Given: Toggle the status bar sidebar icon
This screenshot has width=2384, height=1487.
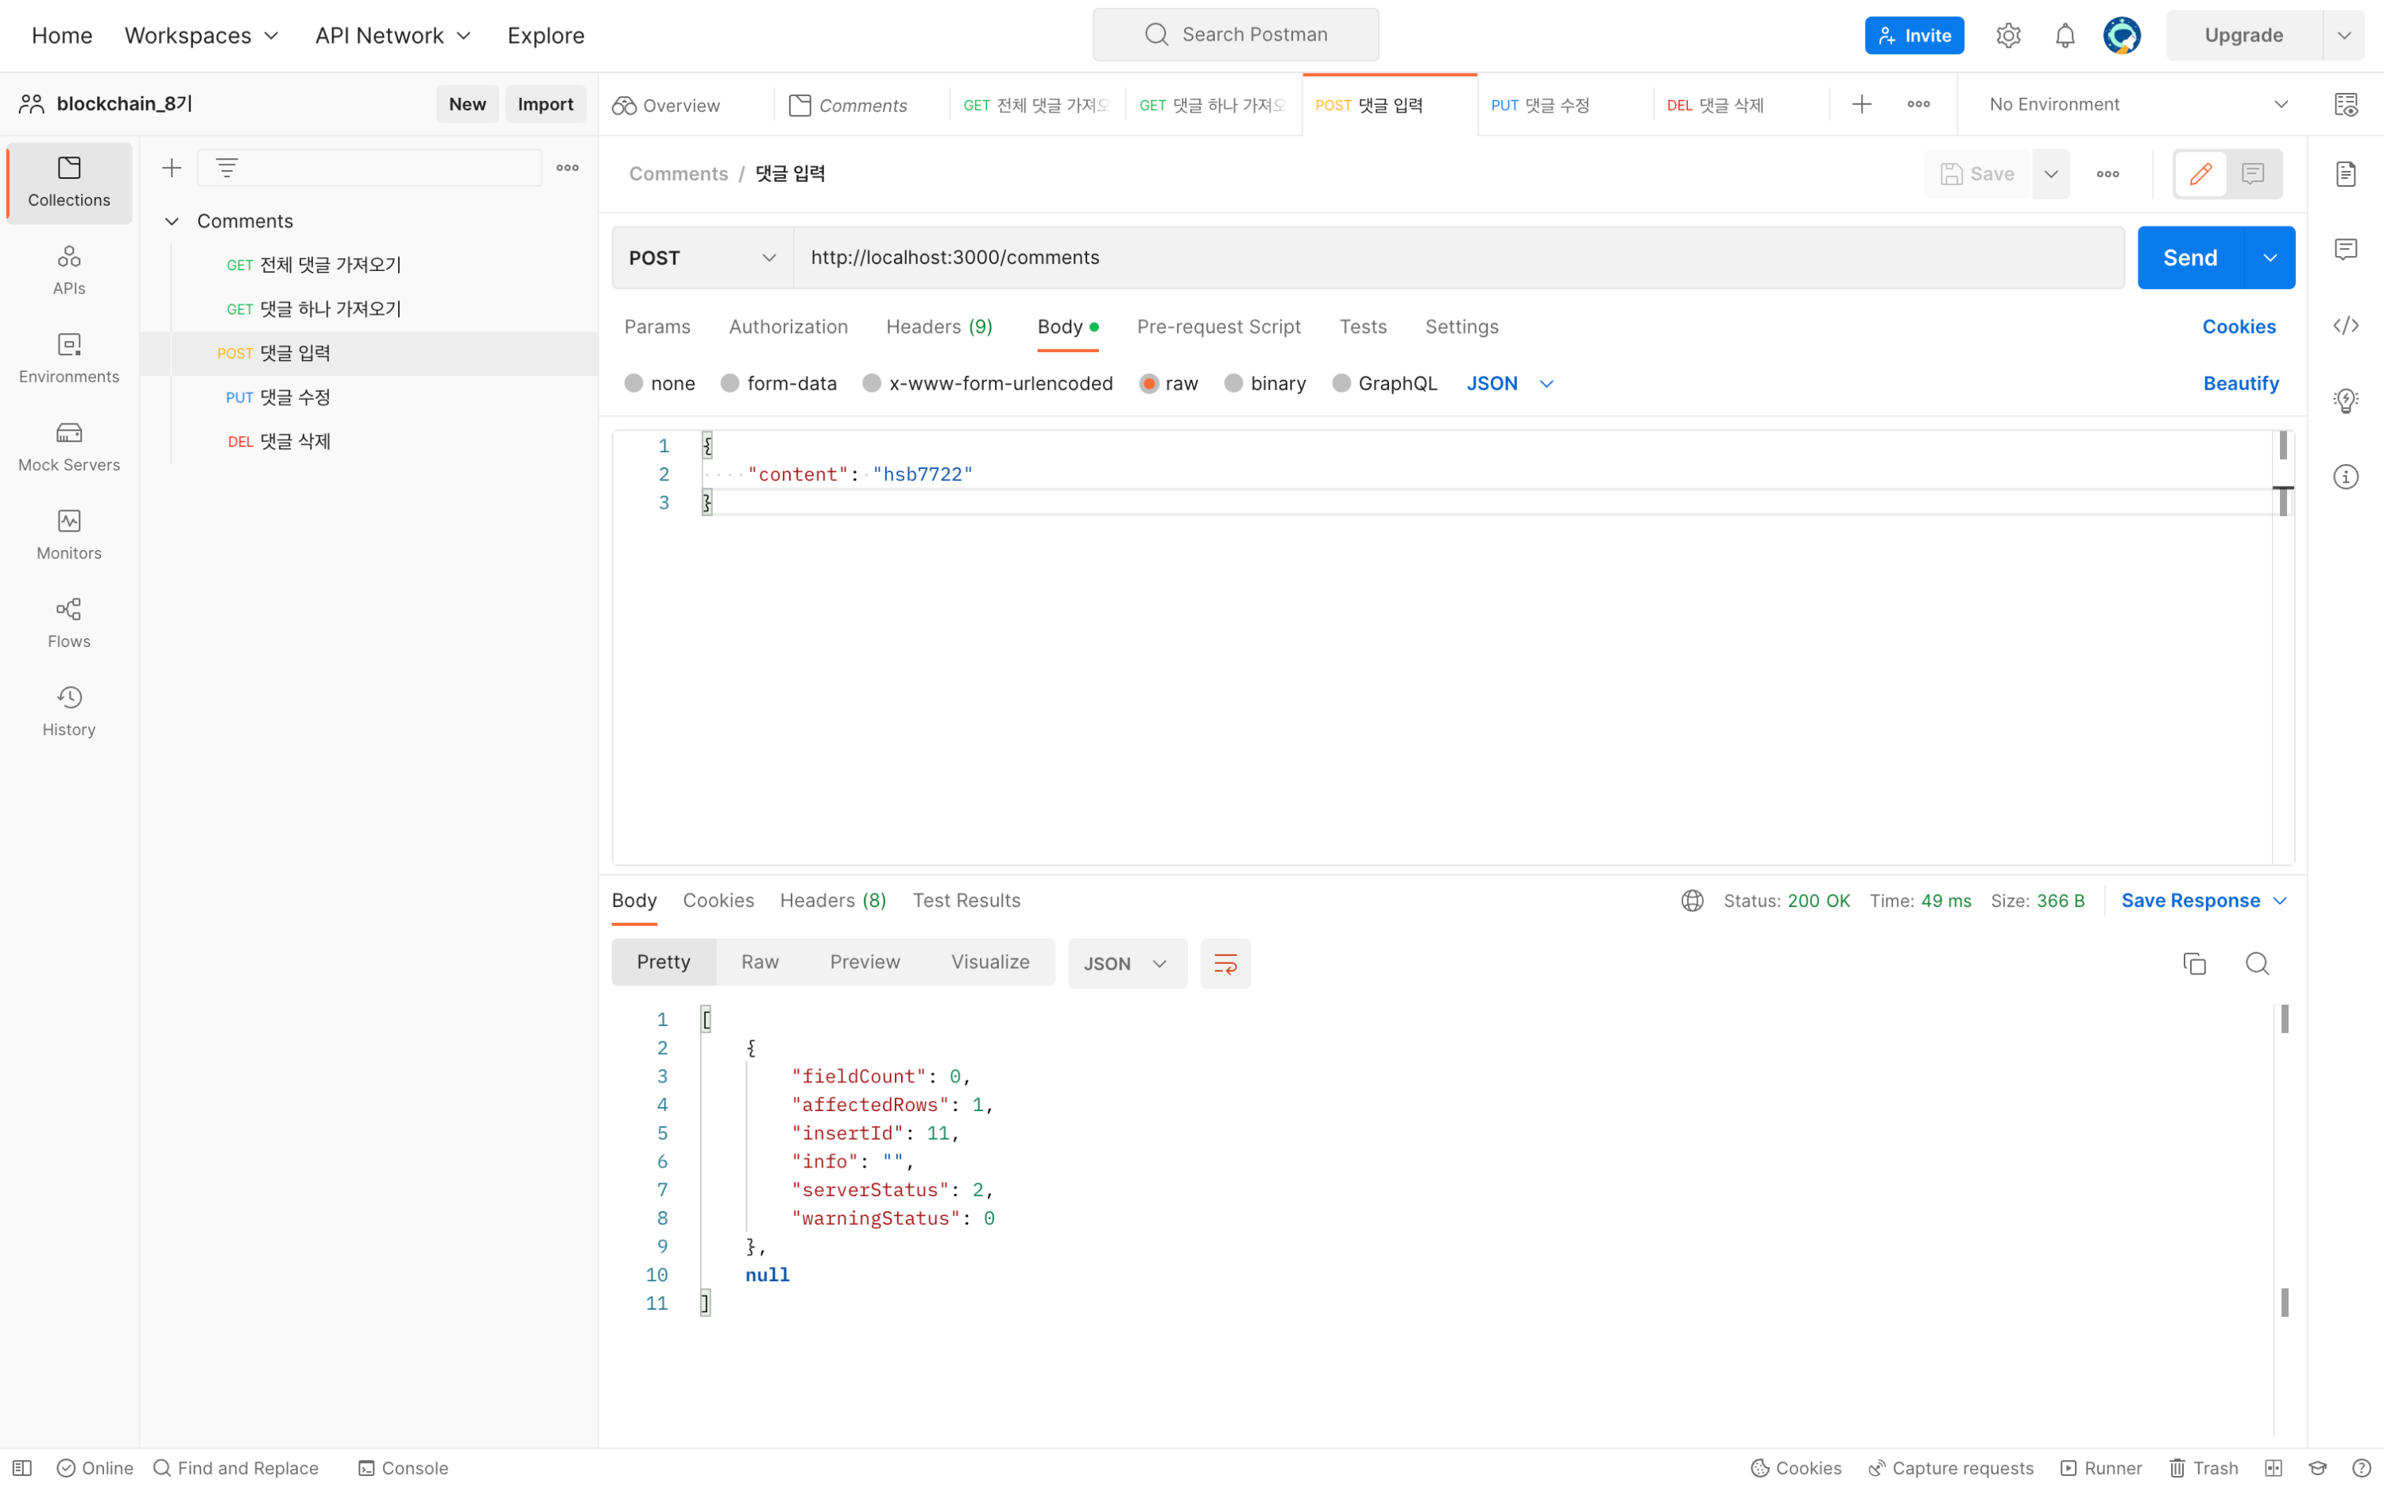Looking at the screenshot, I should tap(22, 1467).
